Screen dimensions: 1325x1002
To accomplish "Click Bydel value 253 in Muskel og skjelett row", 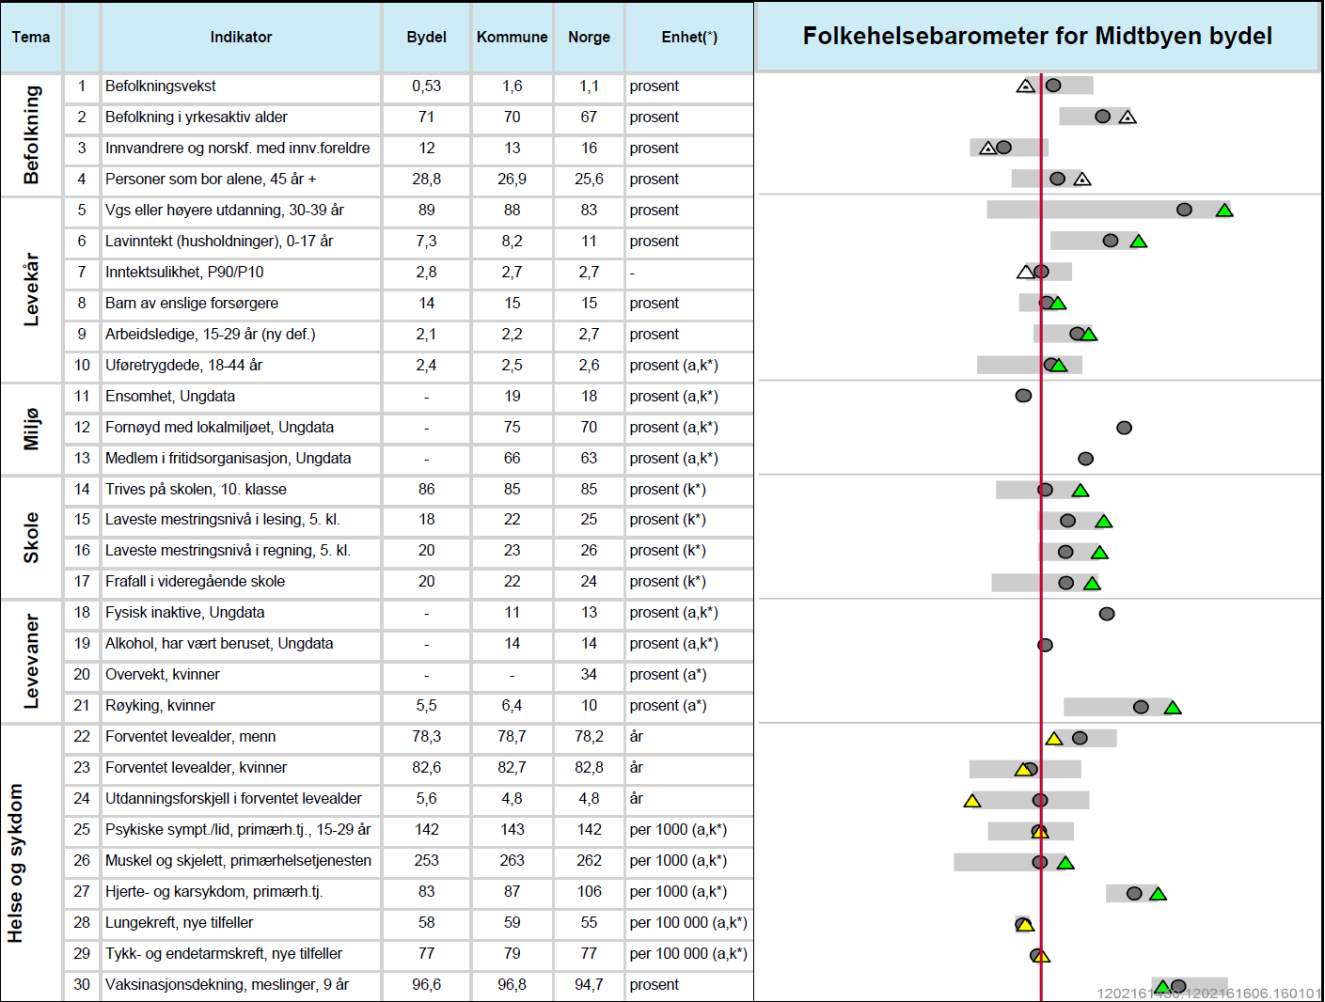I will [426, 861].
